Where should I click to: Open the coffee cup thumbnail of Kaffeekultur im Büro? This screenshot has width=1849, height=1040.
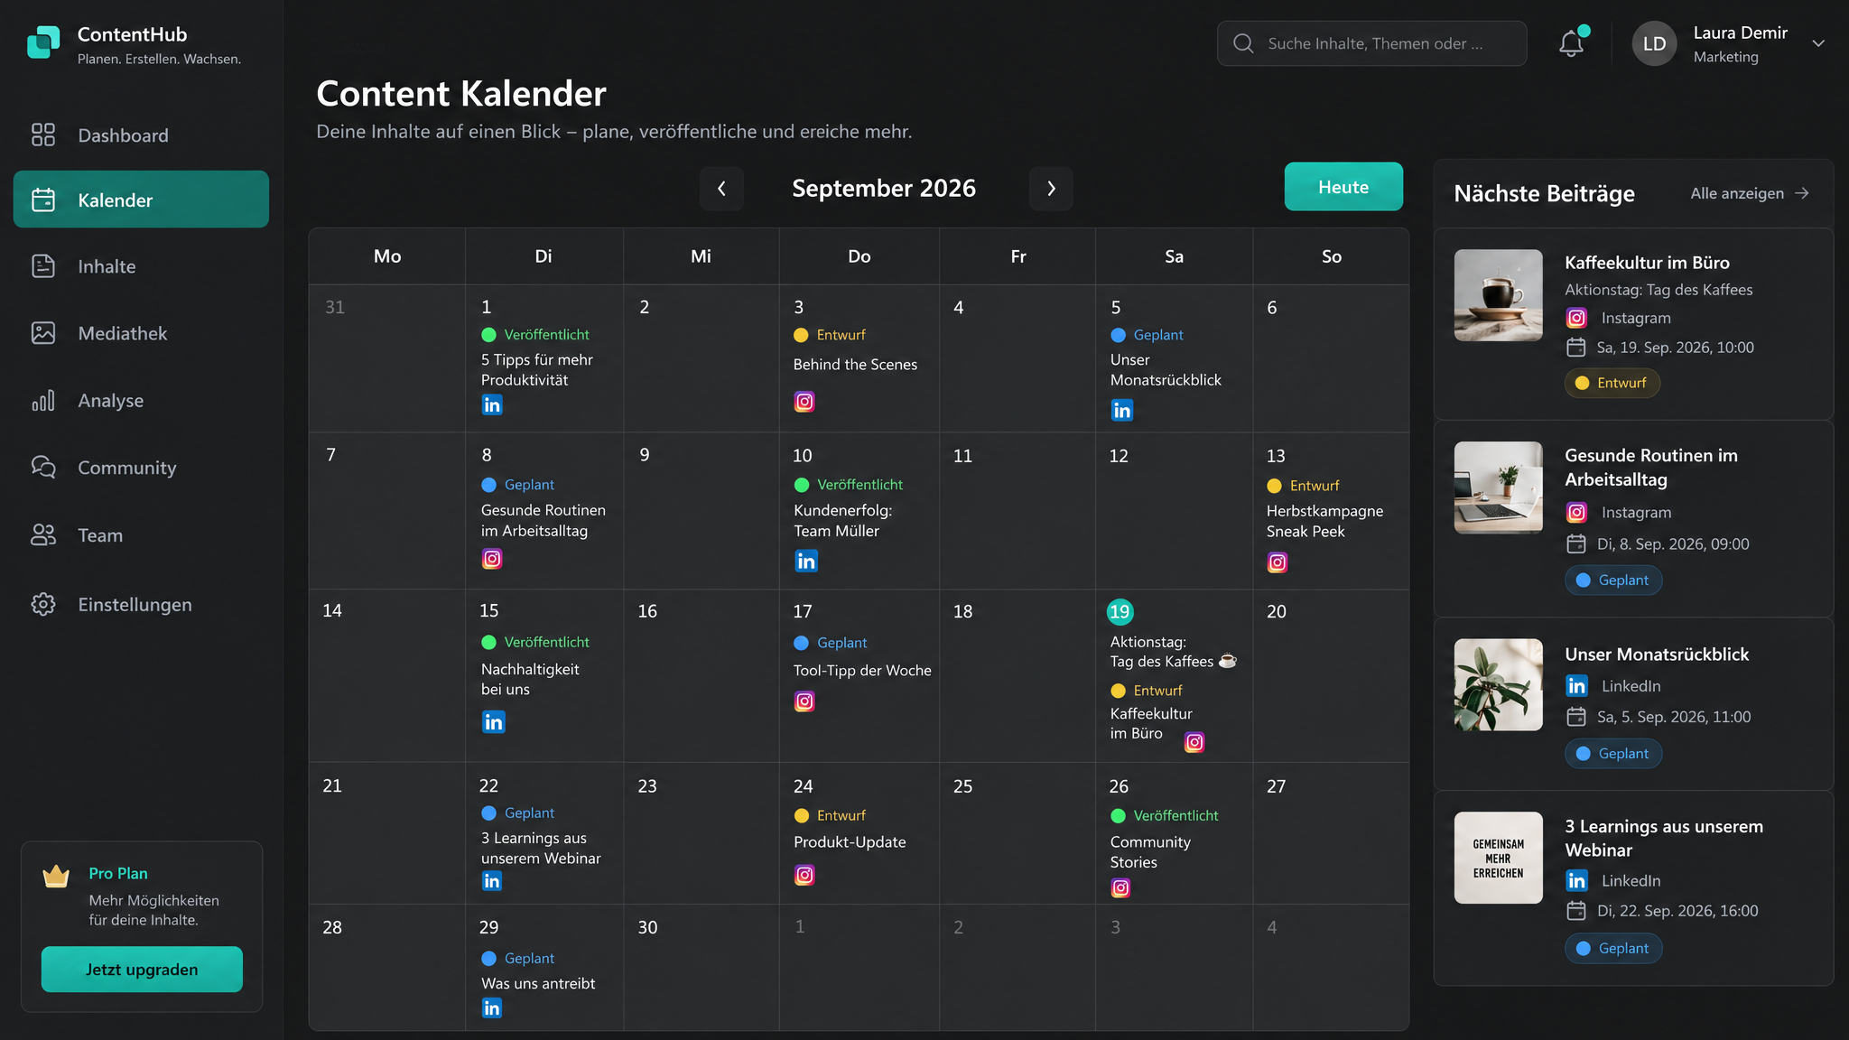(1499, 295)
